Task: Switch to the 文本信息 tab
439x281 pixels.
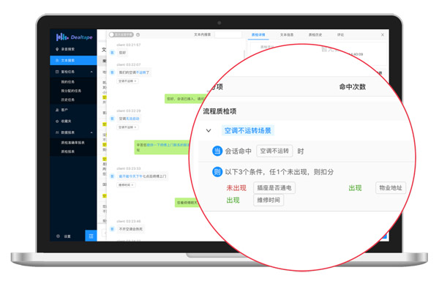Action: (287, 34)
